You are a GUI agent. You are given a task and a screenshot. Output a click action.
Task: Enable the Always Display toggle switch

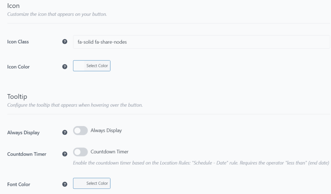pos(80,130)
